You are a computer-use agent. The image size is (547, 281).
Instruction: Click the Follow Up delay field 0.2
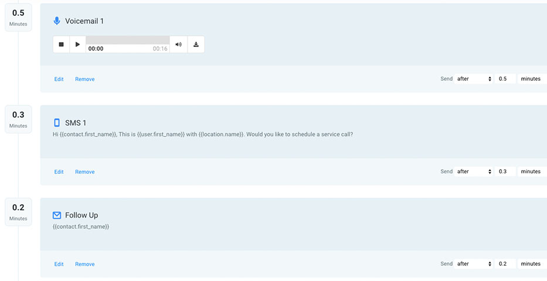[505, 263]
